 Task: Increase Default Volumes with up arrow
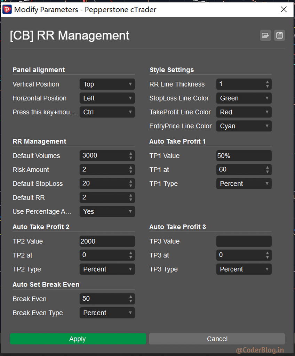coord(131,153)
